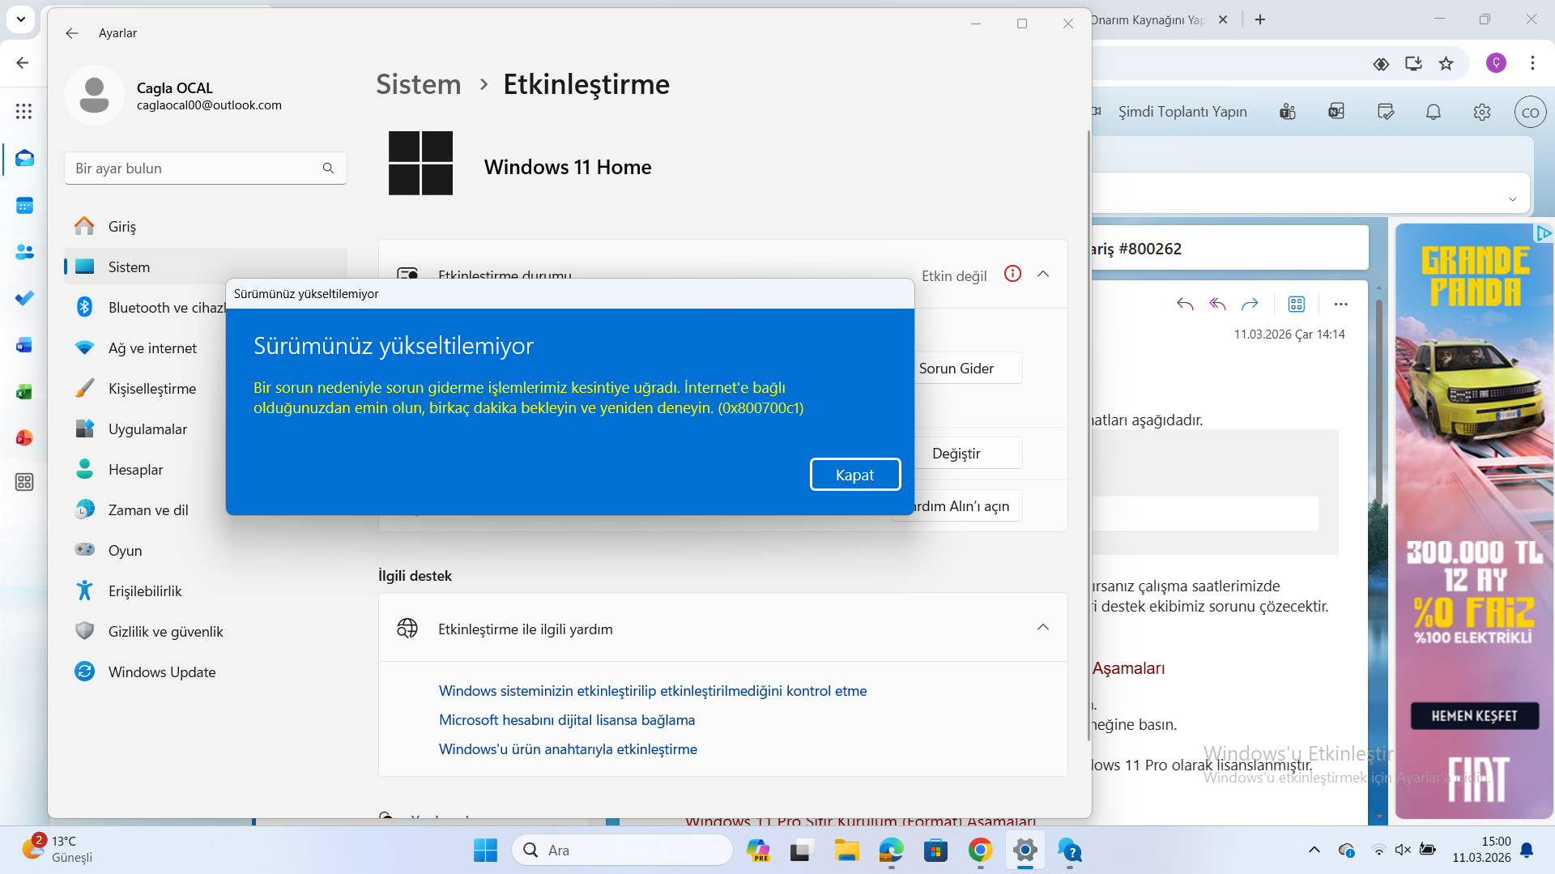Close the error dialog with Kapat
This screenshot has height=874, width=1555.
point(855,475)
